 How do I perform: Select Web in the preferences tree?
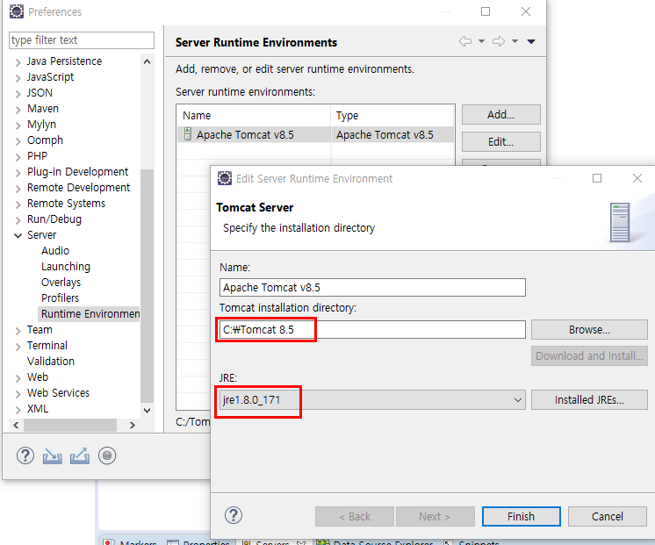click(38, 377)
